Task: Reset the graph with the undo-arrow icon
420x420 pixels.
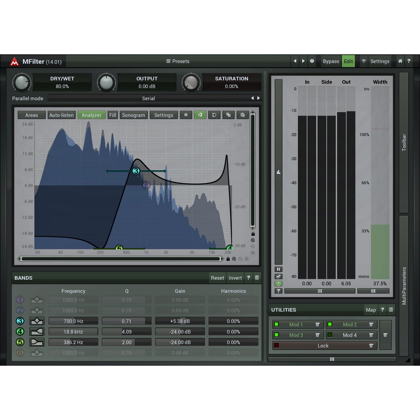Action: 214,115
